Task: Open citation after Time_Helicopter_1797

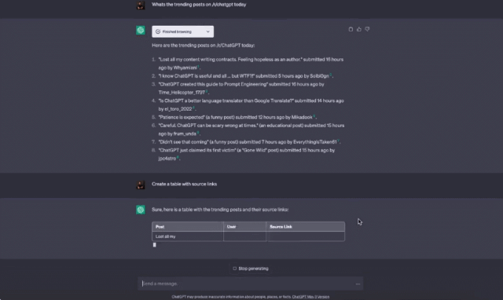Action: click(207, 91)
